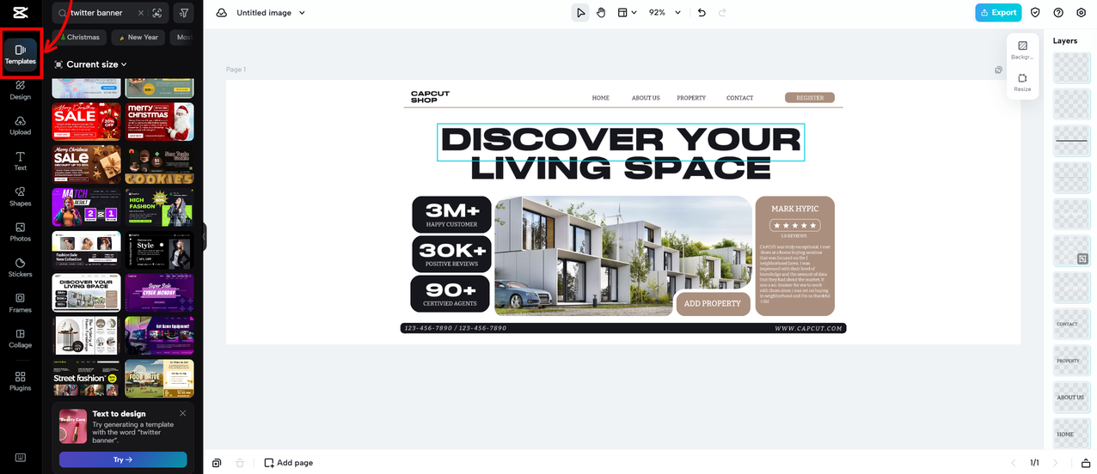Image resolution: width=1097 pixels, height=474 pixels.
Task: Select the ABOUT US layer thumbnail
Action: [1071, 398]
